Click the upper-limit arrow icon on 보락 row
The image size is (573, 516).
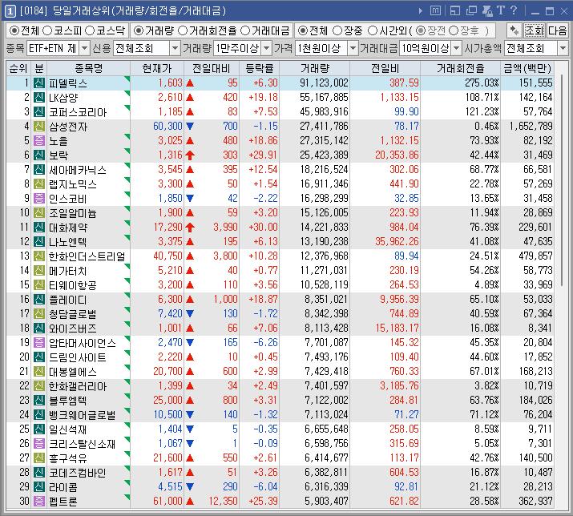click(190, 155)
